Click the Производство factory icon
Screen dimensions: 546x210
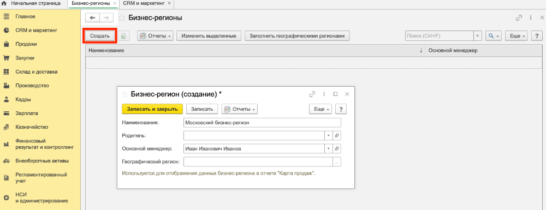[6, 86]
